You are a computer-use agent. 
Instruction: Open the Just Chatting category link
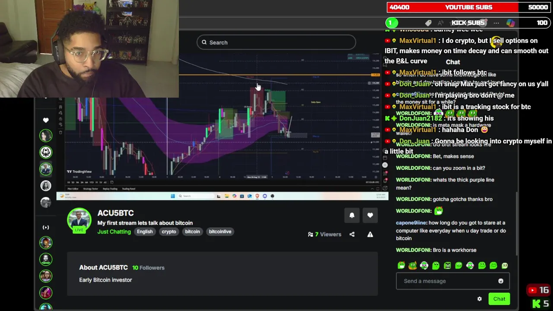pos(114,232)
